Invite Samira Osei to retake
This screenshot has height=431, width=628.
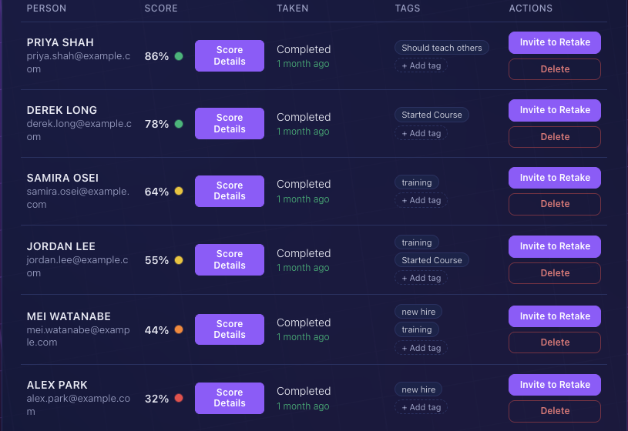pos(555,178)
